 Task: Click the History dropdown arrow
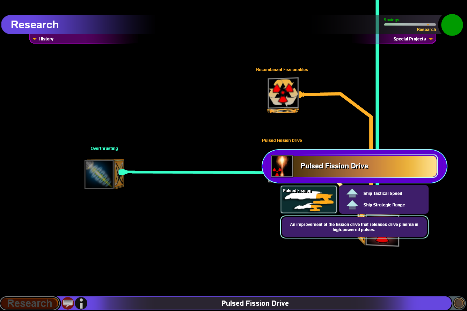[x=35, y=39]
